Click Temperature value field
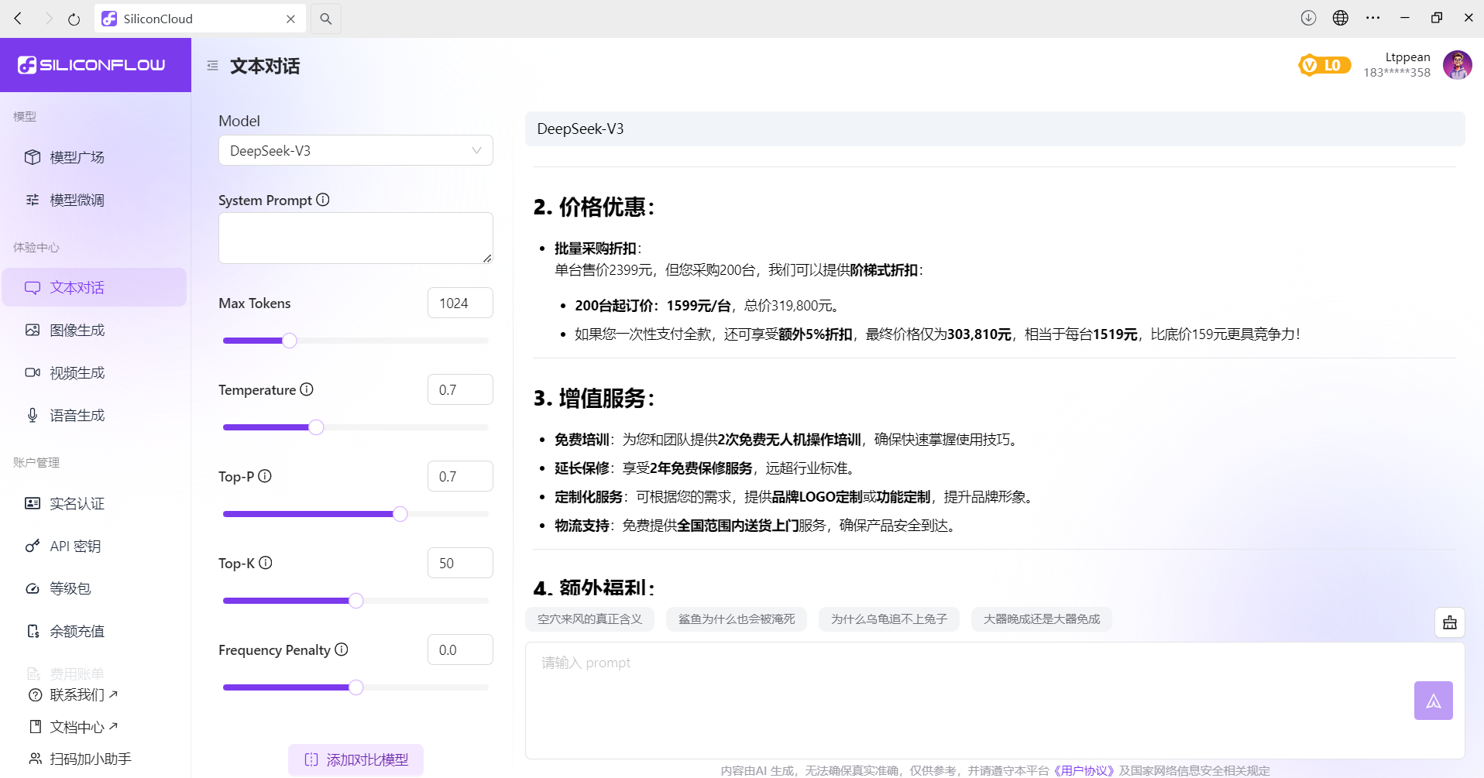 pos(460,389)
